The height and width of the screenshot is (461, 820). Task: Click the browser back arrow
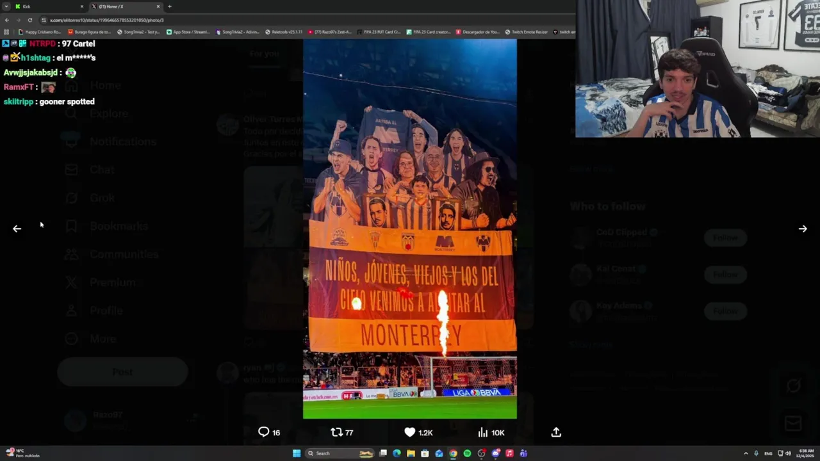(7, 20)
